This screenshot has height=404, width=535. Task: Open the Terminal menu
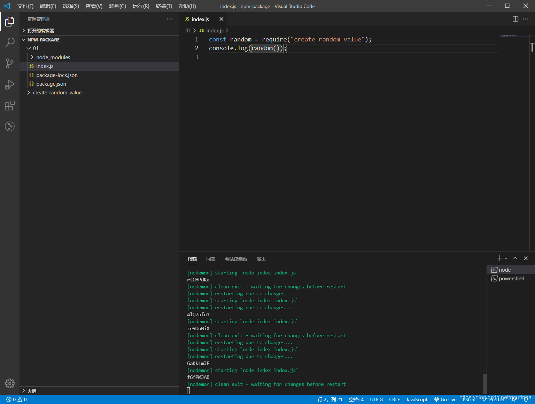pyautogui.click(x=164, y=6)
